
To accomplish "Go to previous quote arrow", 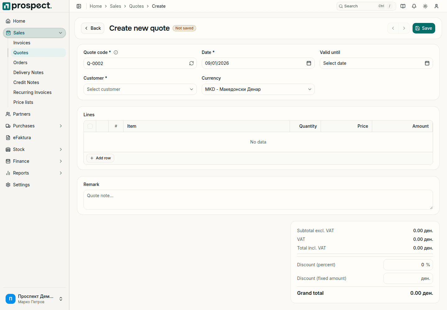I will click(x=393, y=28).
